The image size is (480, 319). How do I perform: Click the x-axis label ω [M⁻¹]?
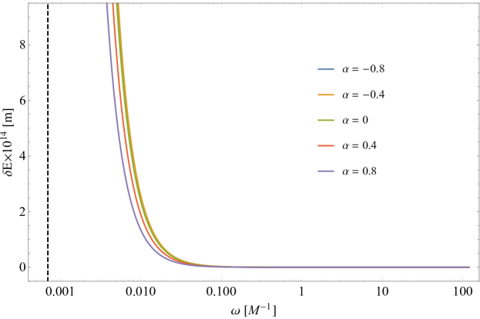(253, 311)
